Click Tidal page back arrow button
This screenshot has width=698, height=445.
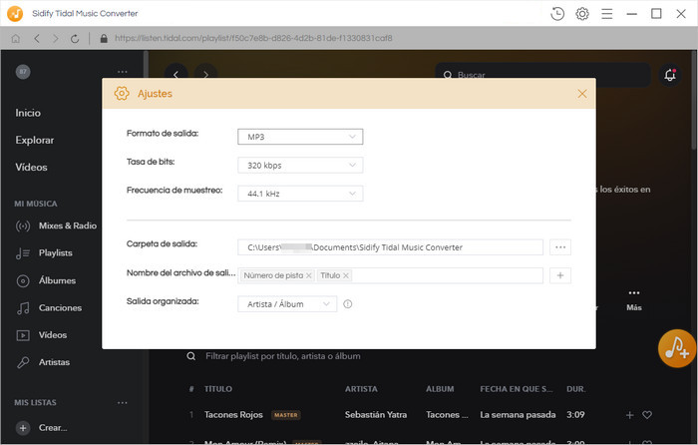[175, 75]
